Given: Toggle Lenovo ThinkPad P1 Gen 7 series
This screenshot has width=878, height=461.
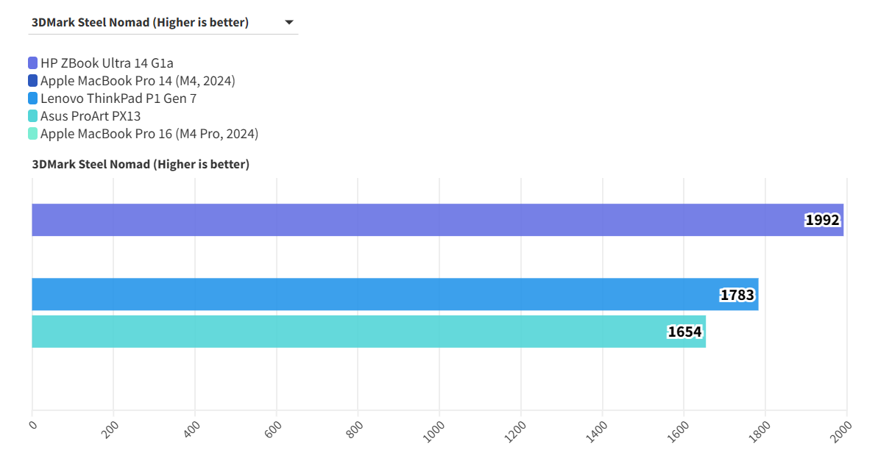Looking at the screenshot, I should tap(118, 99).
